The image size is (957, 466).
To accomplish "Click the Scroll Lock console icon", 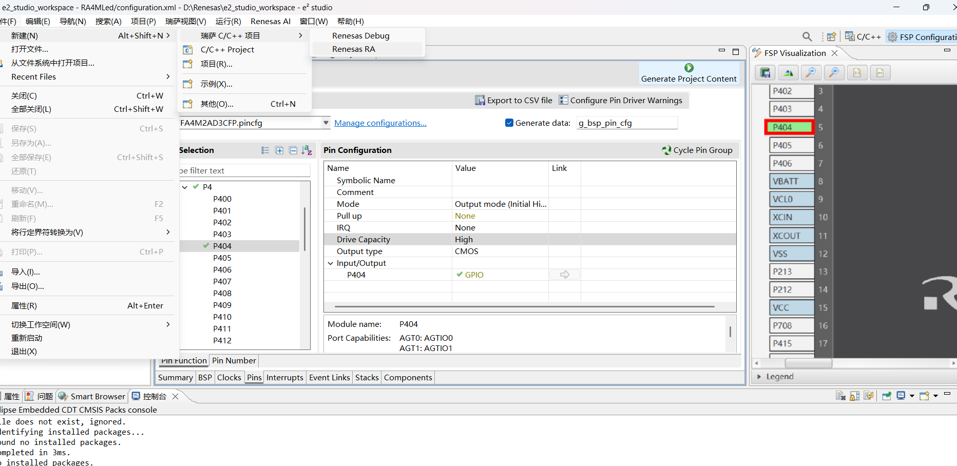I will (854, 396).
